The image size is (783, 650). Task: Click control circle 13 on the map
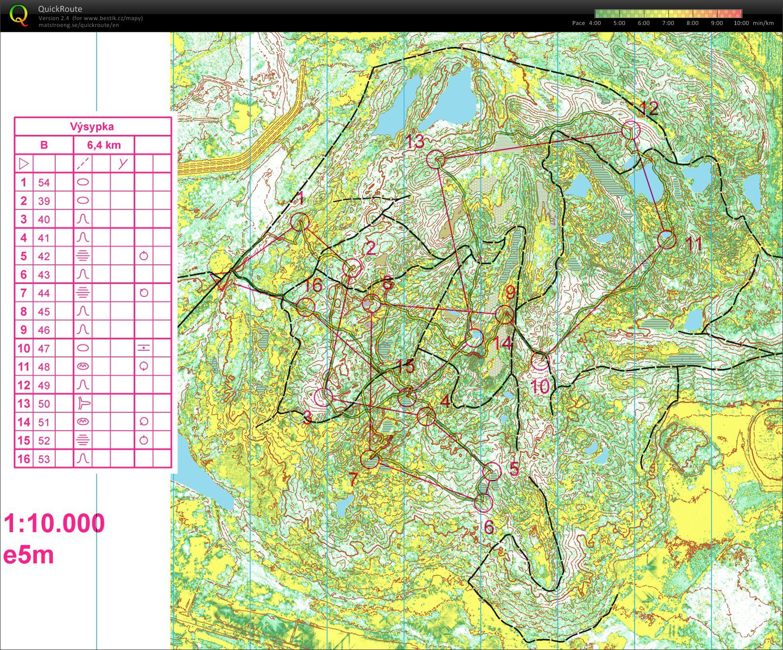[435, 159]
